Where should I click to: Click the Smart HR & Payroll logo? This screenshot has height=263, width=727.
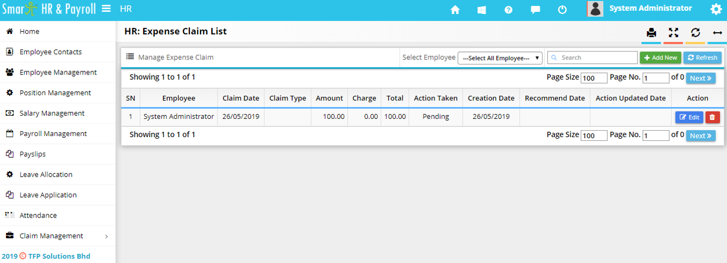click(49, 9)
